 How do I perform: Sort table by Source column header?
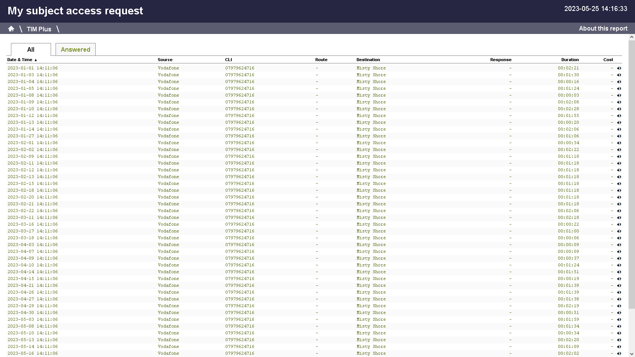click(x=165, y=60)
